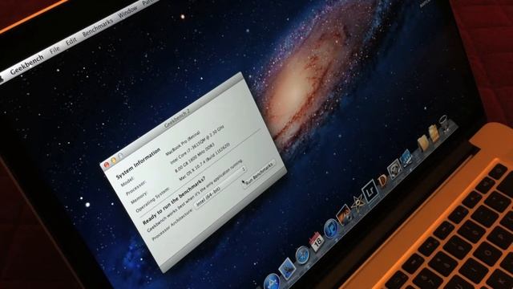Open the Edit menu

pyautogui.click(x=71, y=41)
